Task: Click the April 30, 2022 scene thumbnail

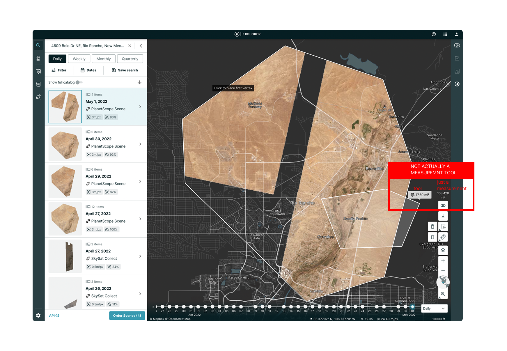Action: pyautogui.click(x=65, y=144)
